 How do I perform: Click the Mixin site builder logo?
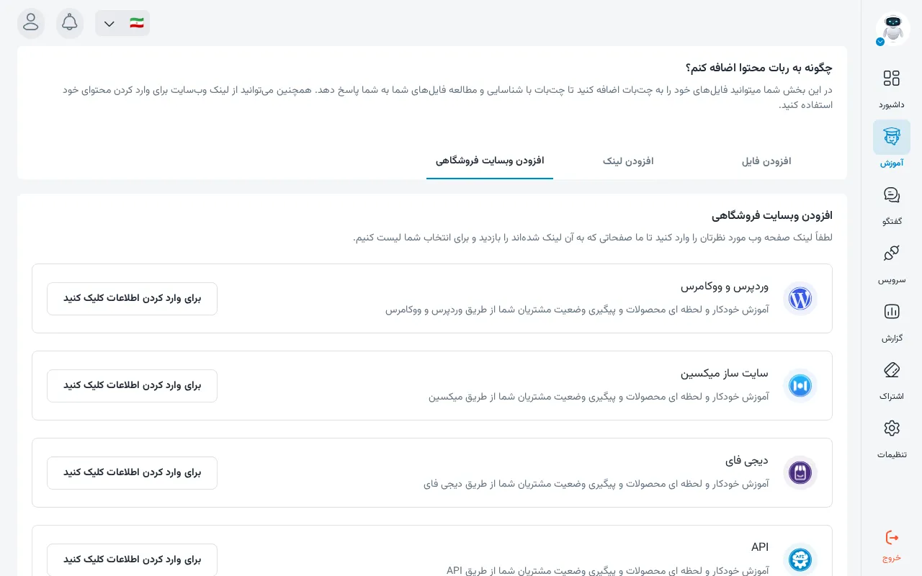800,385
